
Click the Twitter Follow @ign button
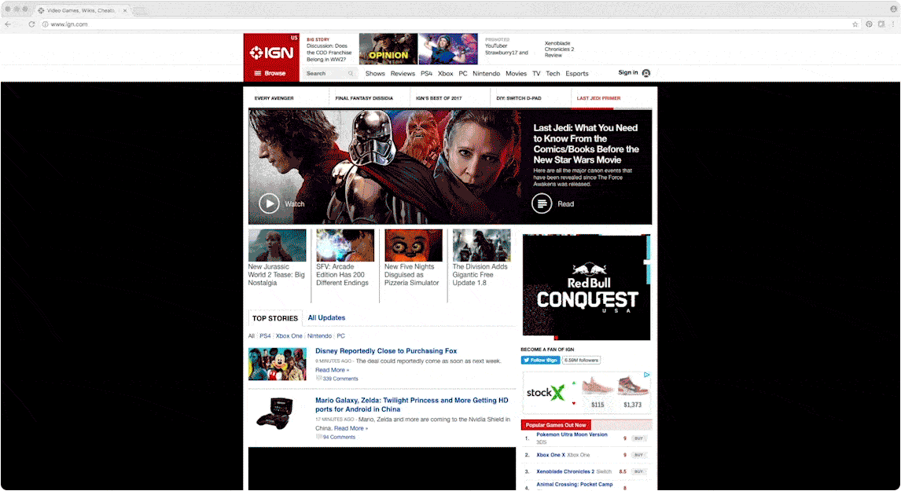coord(540,360)
